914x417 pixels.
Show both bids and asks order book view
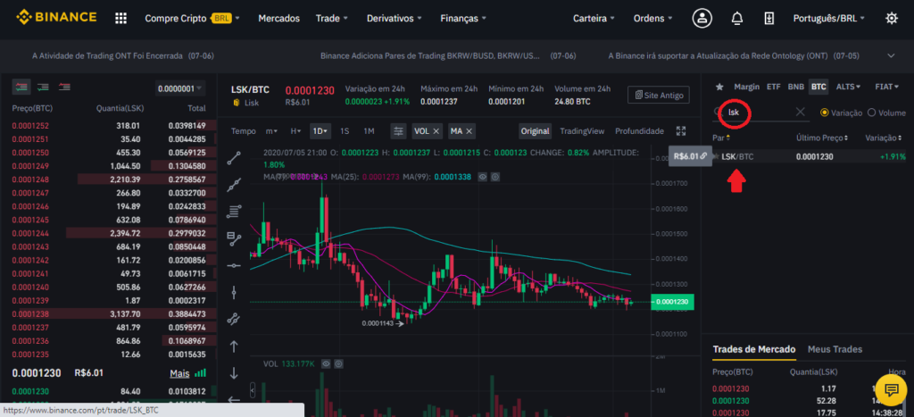(x=22, y=88)
